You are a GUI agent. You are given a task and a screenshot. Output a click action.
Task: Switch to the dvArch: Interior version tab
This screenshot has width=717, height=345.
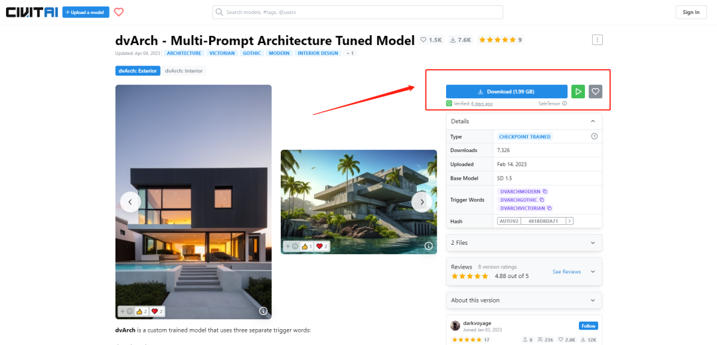point(184,71)
